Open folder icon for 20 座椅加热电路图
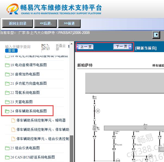Image resolution: width=164 pixels, height=162 pixels. click(x=7, y=74)
